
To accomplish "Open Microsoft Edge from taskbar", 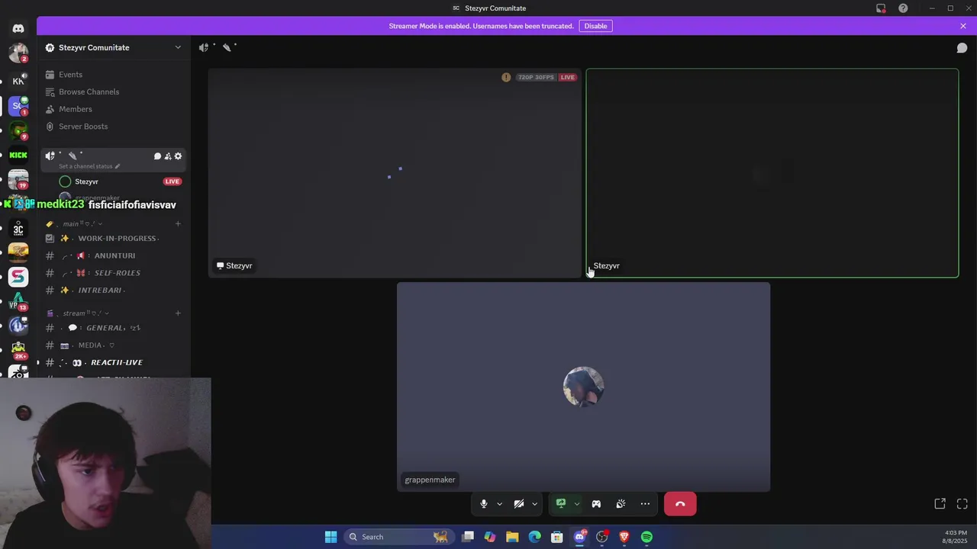I will (535, 537).
